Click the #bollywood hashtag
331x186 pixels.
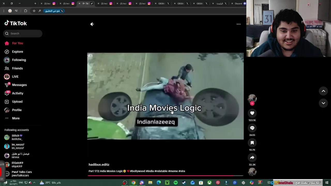click(137, 171)
